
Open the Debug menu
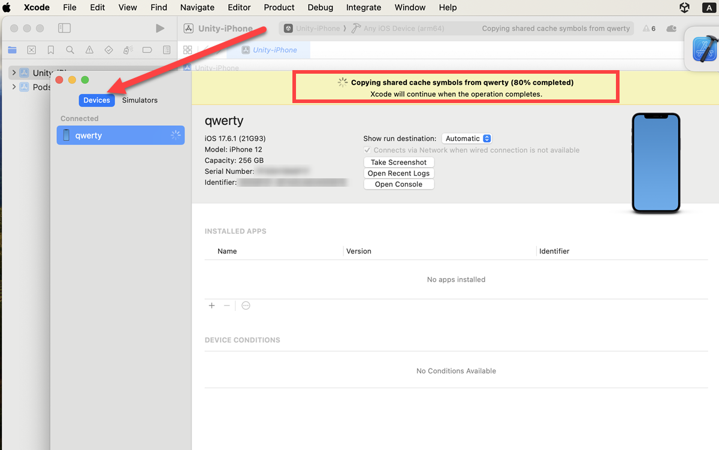click(x=321, y=7)
